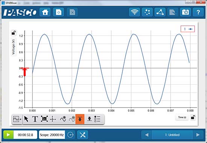Screen dimensions: 207x143
Task: Start recording with the green play button
Action: pyautogui.click(x=8, y=135)
